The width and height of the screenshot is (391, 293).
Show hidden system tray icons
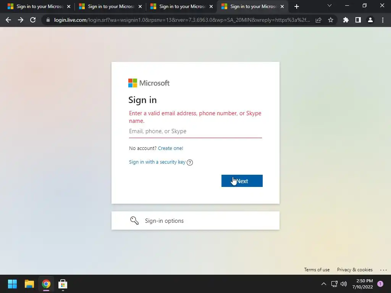click(x=324, y=284)
